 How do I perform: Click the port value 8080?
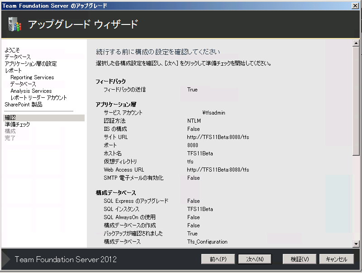pyautogui.click(x=193, y=145)
